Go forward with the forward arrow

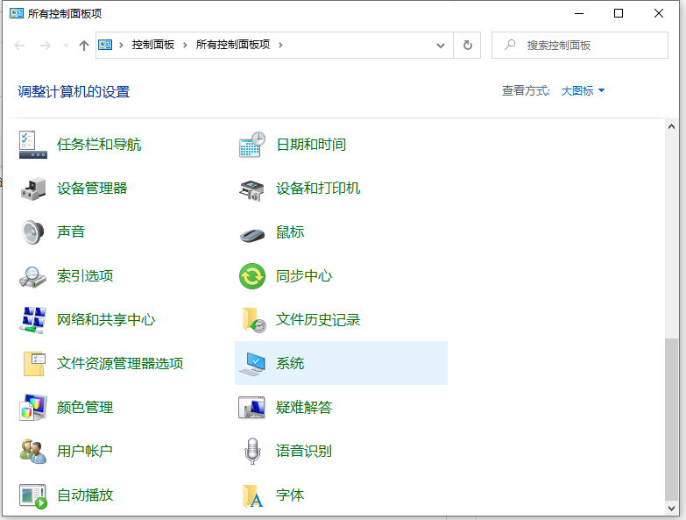pyautogui.click(x=45, y=45)
